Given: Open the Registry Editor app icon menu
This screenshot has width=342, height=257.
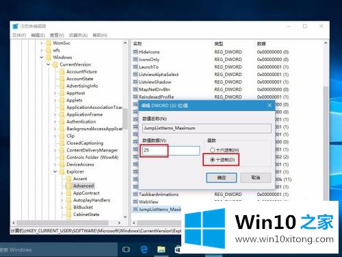Looking at the screenshot, I should [x=15, y=26].
